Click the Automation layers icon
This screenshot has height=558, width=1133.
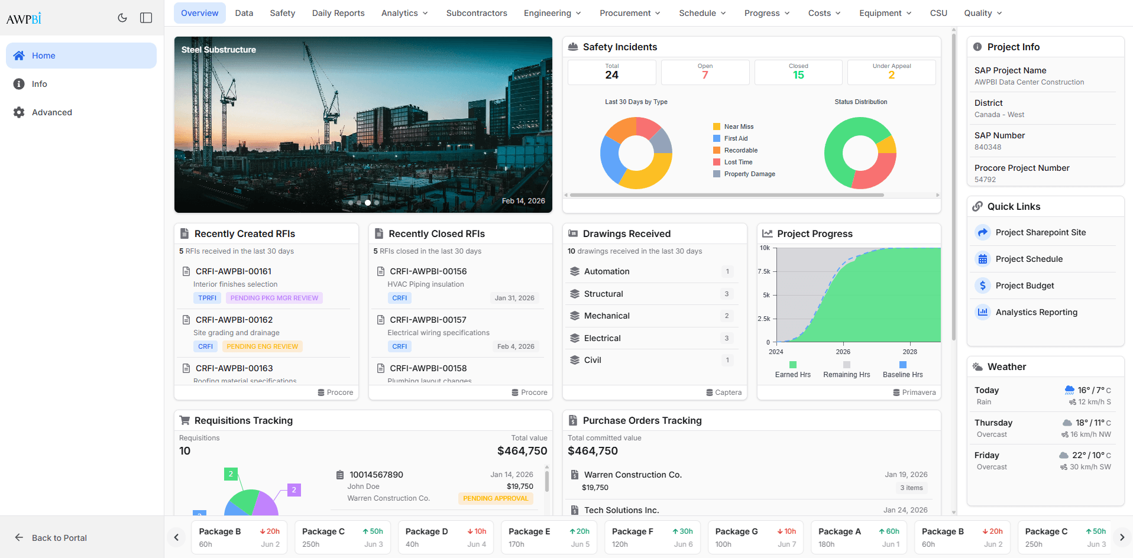[574, 271]
